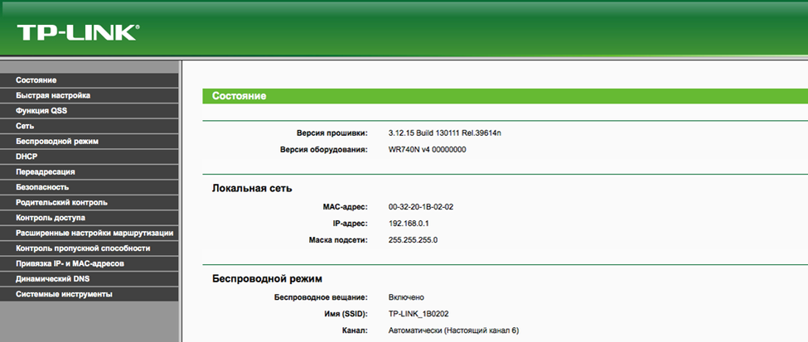Click the Локальная сеть section heading
This screenshot has height=342, width=808.
(252, 189)
